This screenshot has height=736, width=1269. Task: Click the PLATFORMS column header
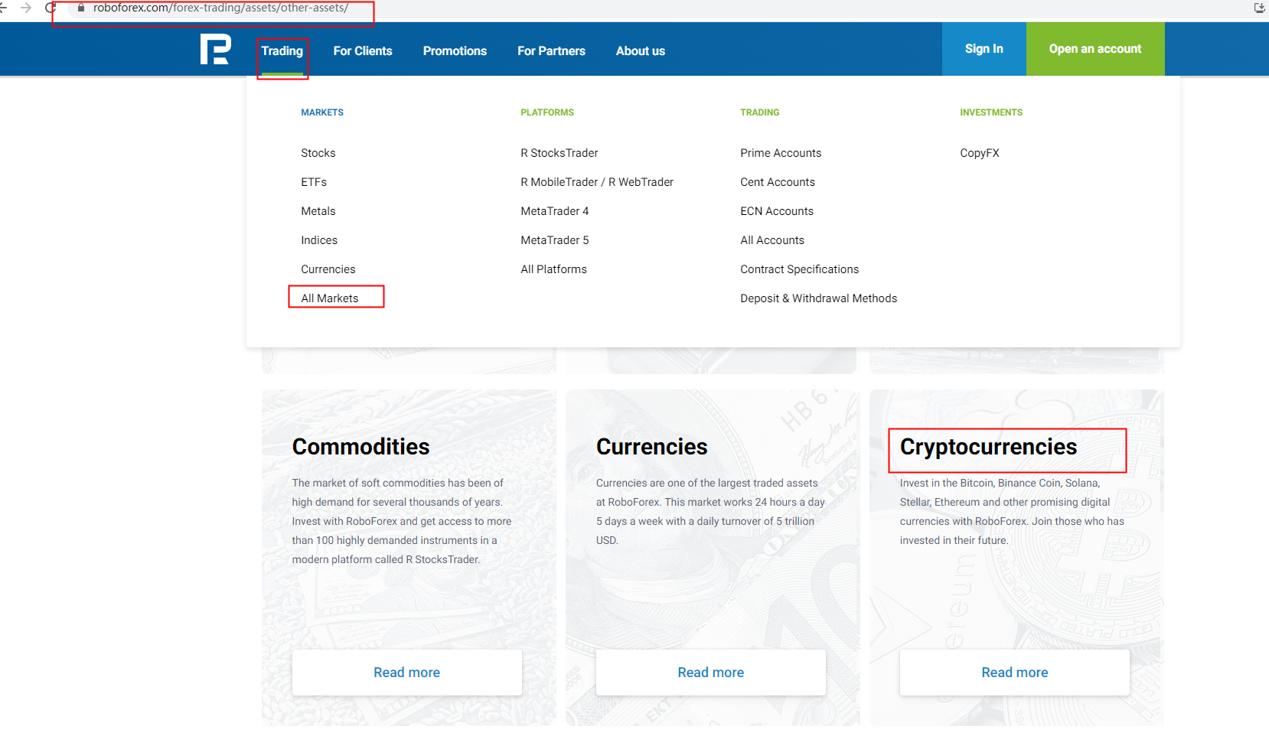547,112
